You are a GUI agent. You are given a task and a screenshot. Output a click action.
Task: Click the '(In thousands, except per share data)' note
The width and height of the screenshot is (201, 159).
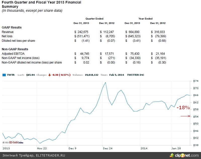click(x=32, y=10)
